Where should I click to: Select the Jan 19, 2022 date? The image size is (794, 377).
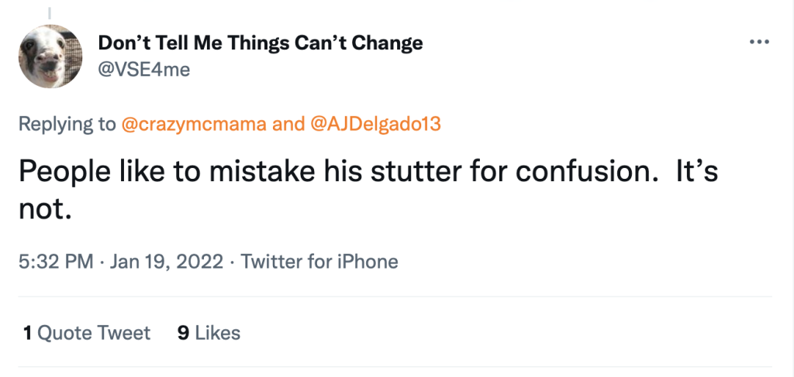coord(167,262)
